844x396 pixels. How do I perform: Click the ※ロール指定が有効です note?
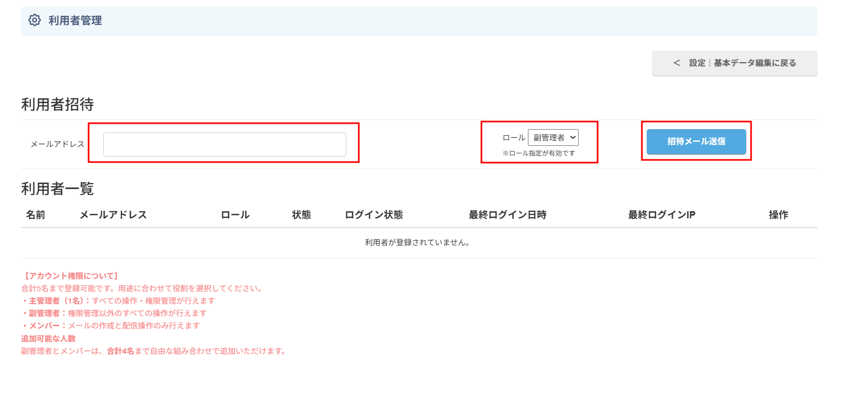539,153
